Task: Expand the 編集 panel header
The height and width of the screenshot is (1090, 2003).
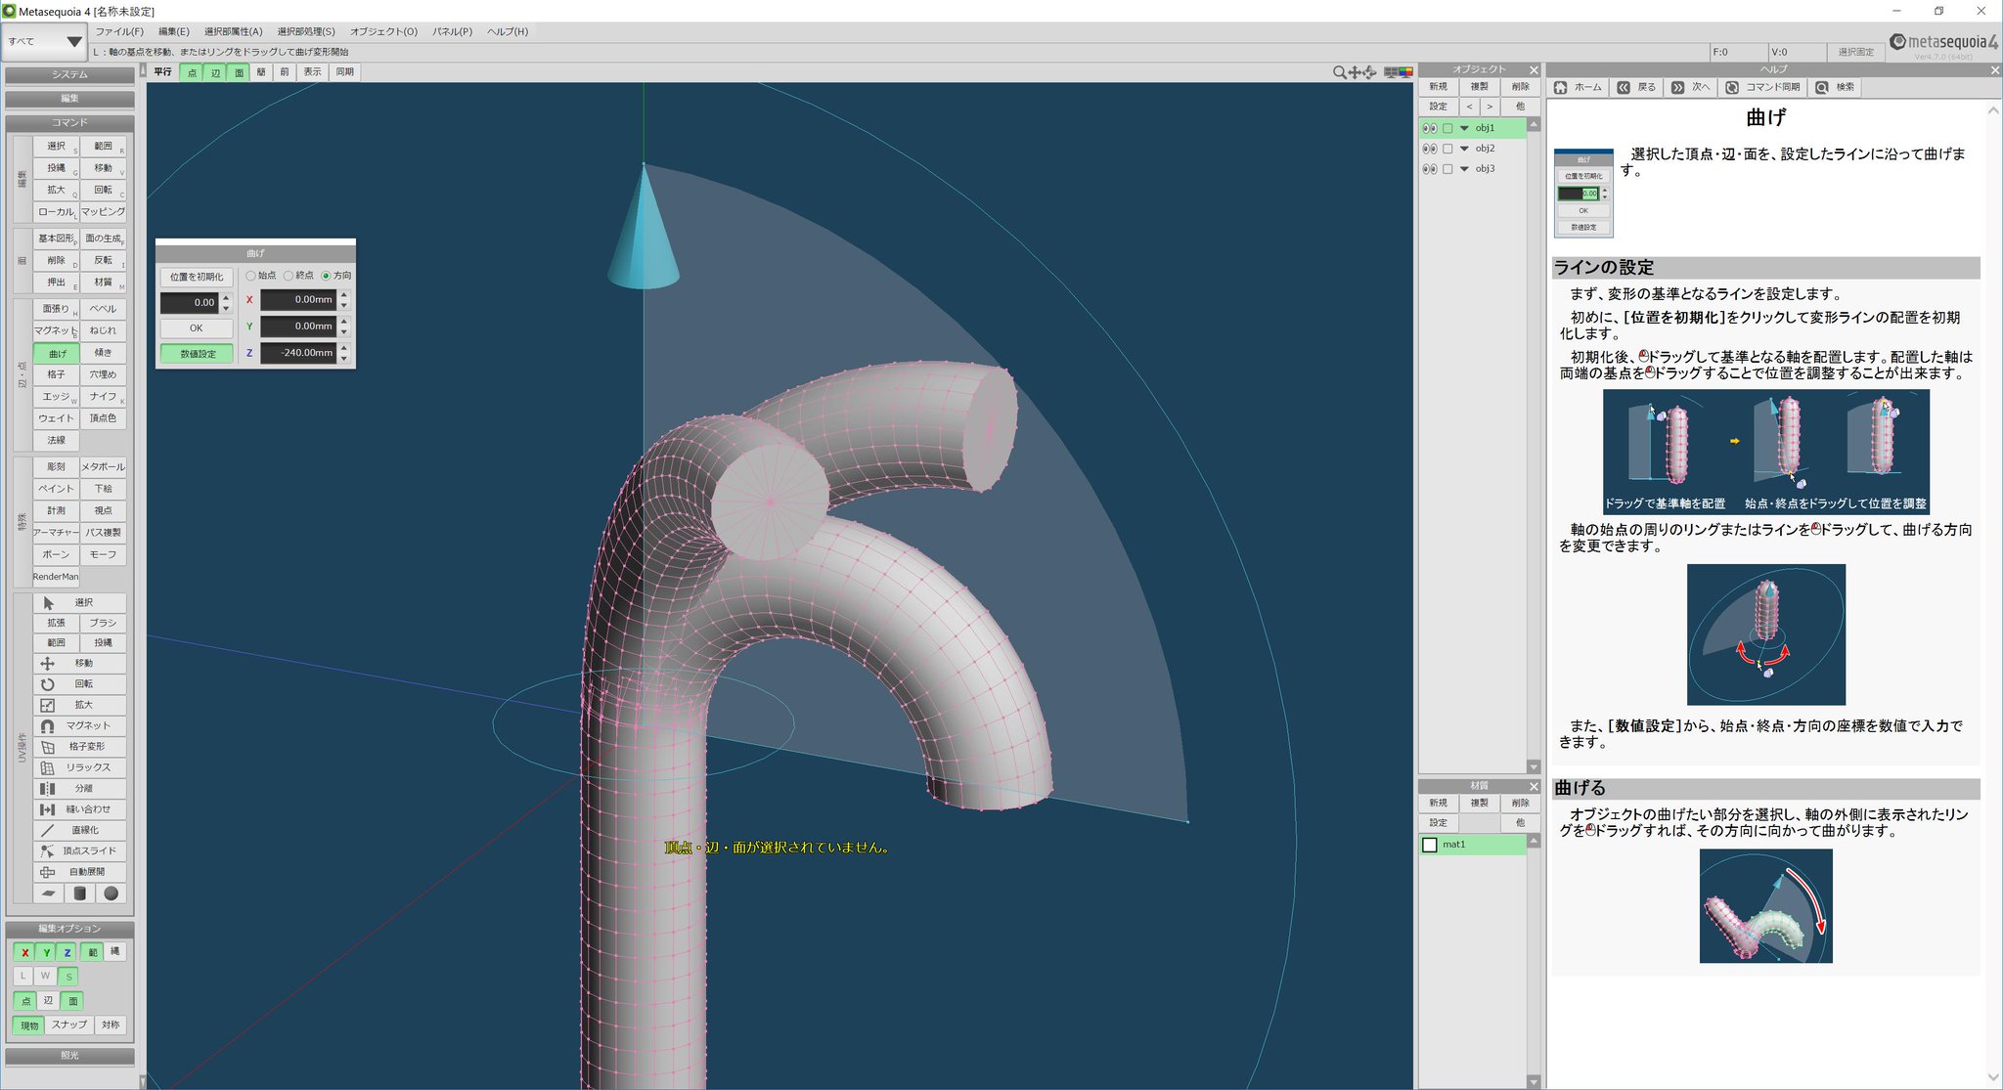Action: pos(69,99)
